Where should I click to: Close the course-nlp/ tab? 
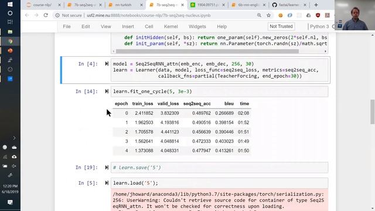pyautogui.click(x=59, y=5)
